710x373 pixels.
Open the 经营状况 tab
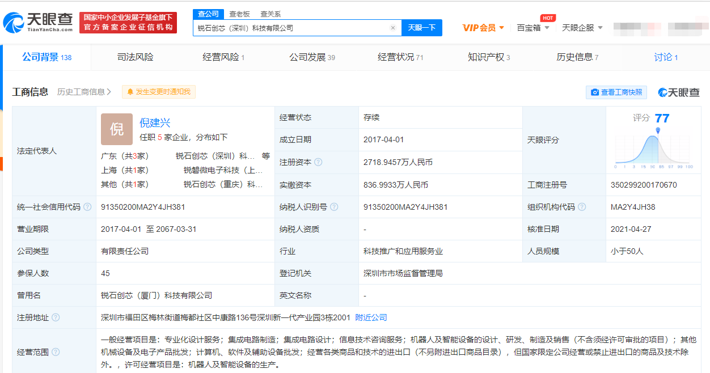(400, 57)
